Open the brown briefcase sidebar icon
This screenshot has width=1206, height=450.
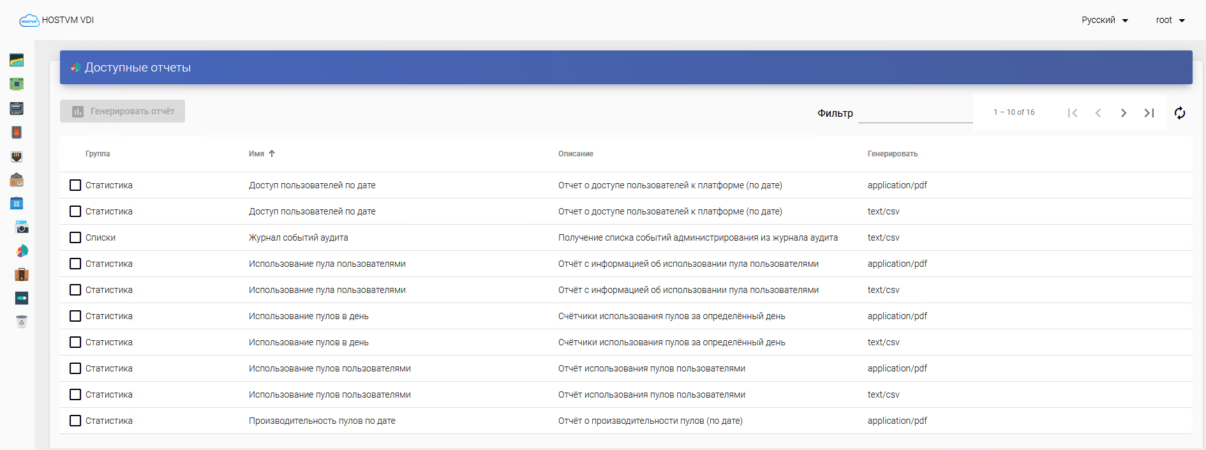(22, 274)
